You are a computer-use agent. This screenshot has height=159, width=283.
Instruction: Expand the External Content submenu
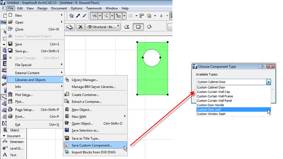pyautogui.click(x=36, y=73)
